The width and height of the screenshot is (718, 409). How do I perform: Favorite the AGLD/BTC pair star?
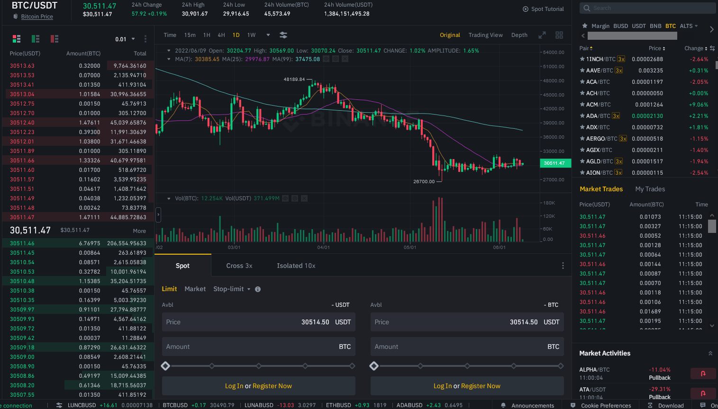click(x=582, y=161)
